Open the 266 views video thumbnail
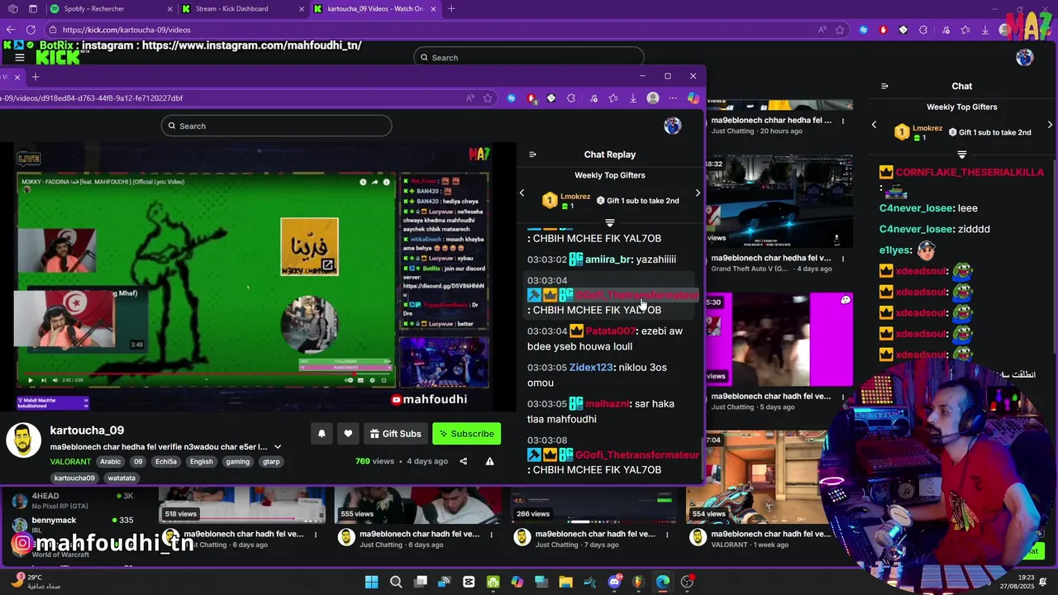 [x=594, y=505]
